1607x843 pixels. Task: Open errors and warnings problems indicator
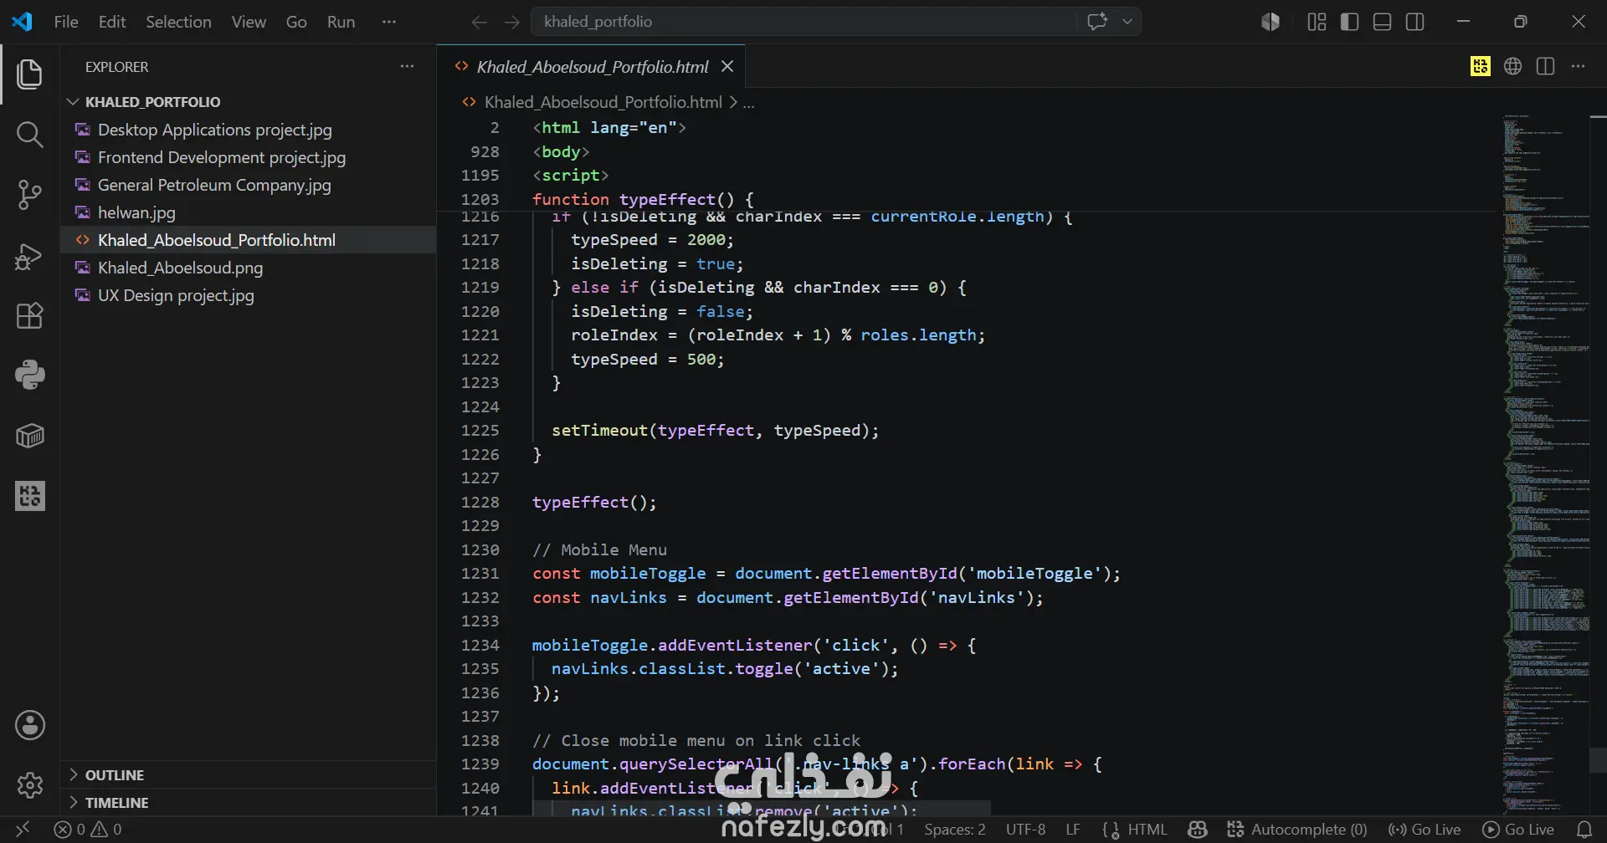coord(88,830)
